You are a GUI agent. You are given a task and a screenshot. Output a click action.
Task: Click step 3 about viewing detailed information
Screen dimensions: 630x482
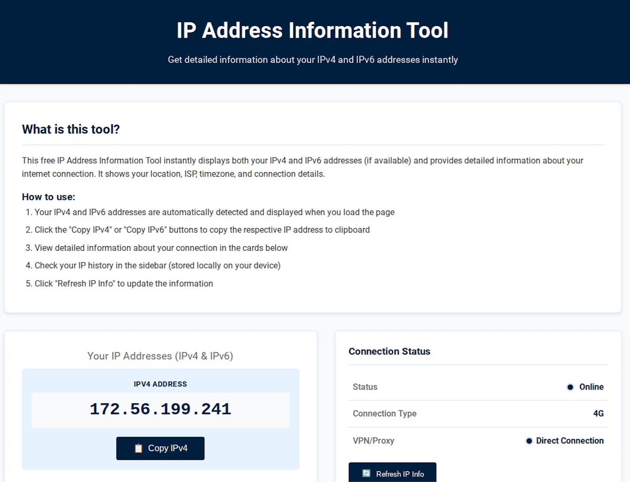point(156,248)
